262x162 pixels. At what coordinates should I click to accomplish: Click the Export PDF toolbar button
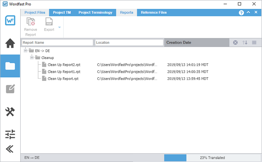49,23
